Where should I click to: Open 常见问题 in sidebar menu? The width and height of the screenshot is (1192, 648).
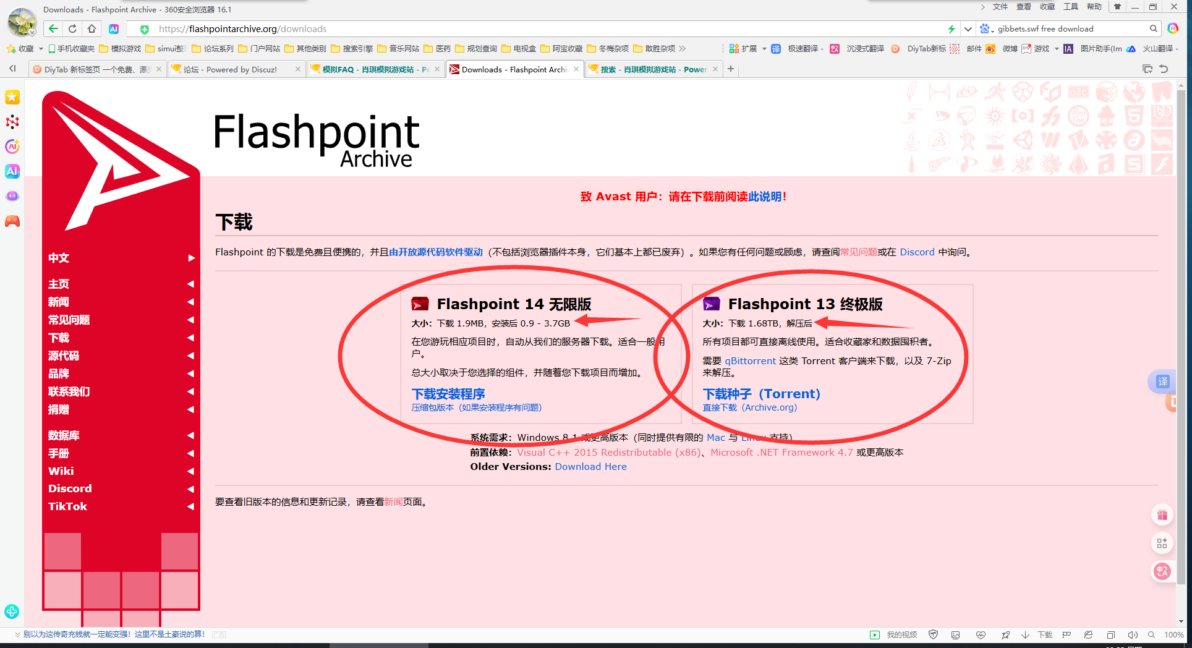coord(69,320)
